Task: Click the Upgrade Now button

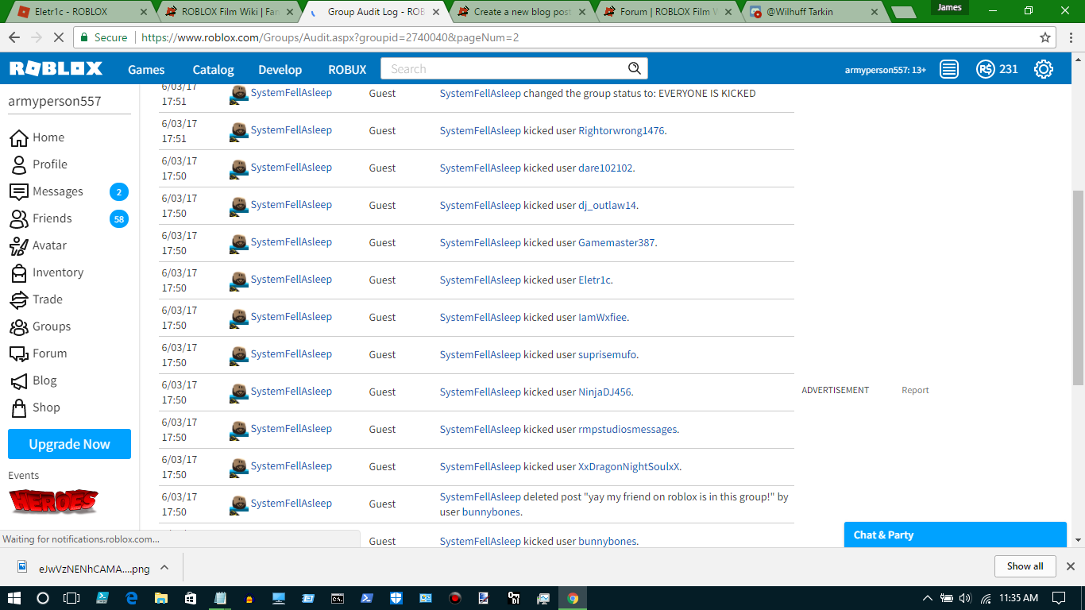Action: pos(69,444)
